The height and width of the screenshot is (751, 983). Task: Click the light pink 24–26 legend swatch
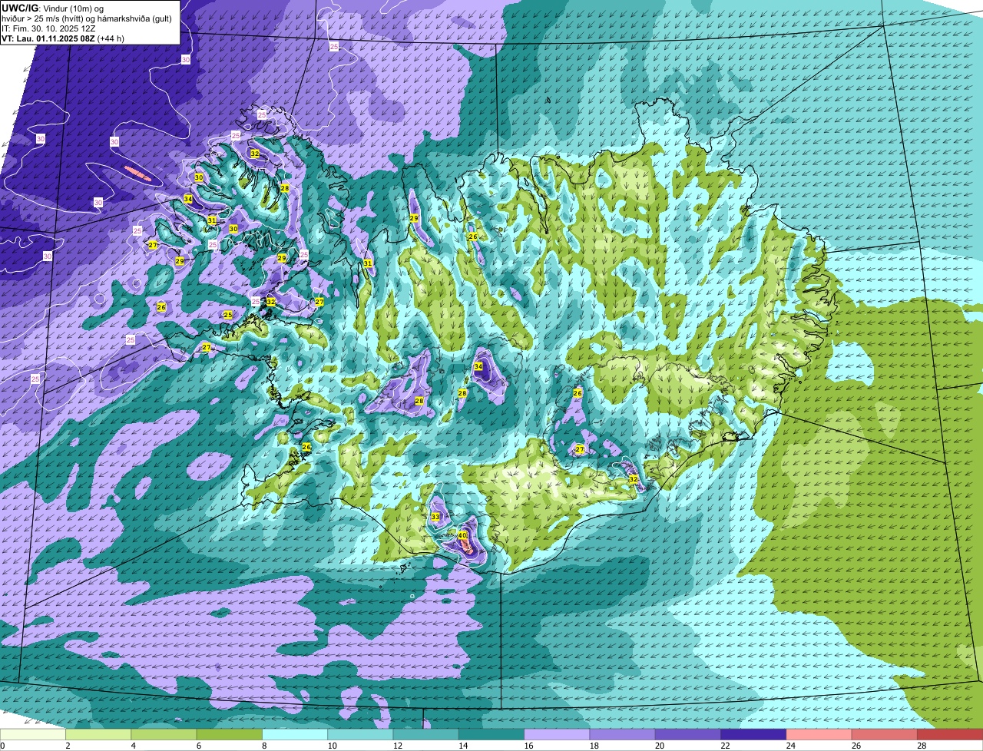click(x=819, y=735)
